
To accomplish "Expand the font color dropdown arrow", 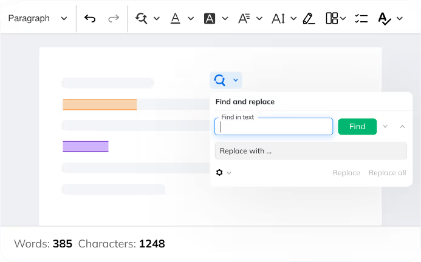I will pos(191,19).
